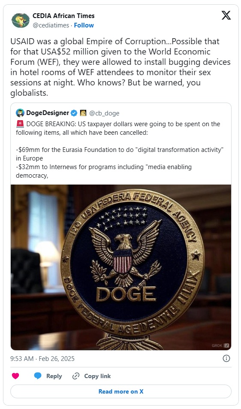The height and width of the screenshot is (409, 241).
Task: Open the info icon beside the timestamp
Action: click(226, 358)
